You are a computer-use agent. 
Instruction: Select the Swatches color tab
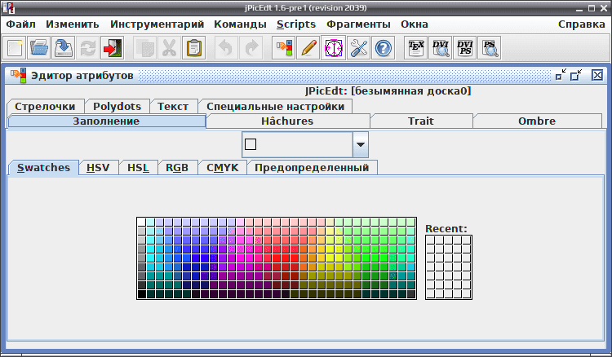tap(43, 168)
